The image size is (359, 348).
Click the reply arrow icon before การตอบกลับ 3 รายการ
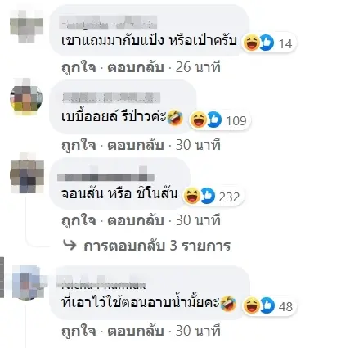70,245
